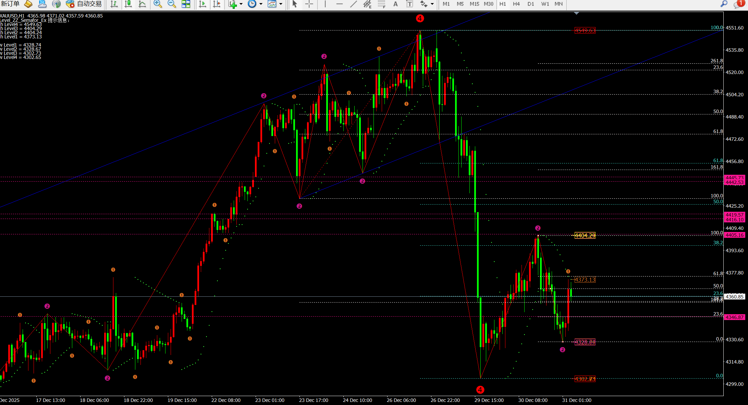This screenshot has height=405, width=748.
Task: Open the periodicity clock dropdown arrow
Action: 261,4
